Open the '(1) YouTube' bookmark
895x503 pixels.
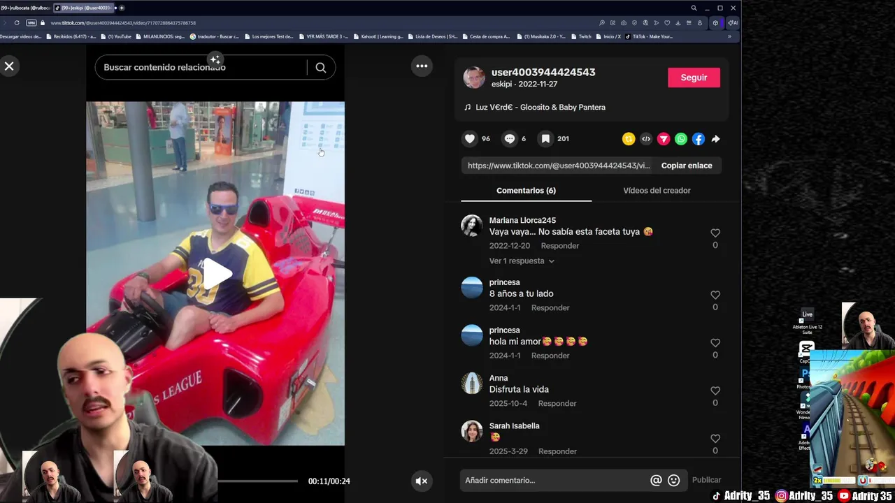[117, 36]
